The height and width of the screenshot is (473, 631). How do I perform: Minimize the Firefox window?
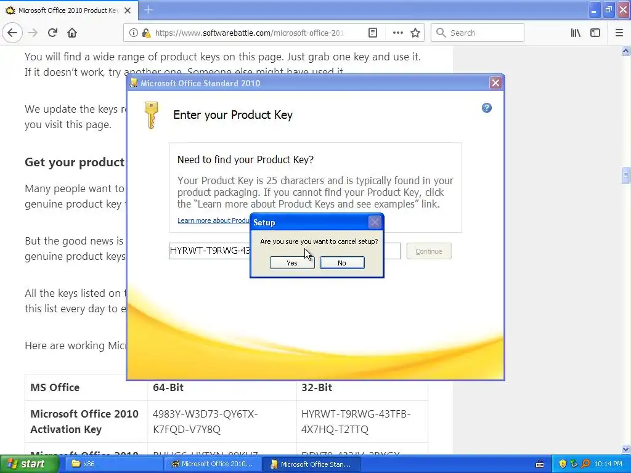click(594, 10)
